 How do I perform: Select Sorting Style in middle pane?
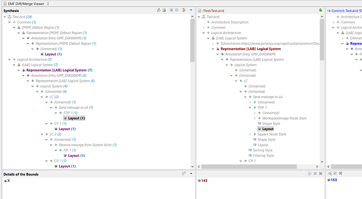pyautogui.click(x=262, y=150)
